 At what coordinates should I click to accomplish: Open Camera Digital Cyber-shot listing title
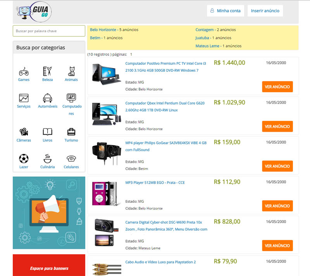pos(166,226)
